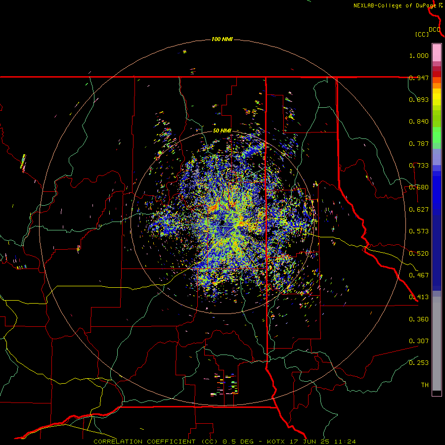Select the 0.520 value on the color scale
The height and width of the screenshot is (445, 445).
419,254
